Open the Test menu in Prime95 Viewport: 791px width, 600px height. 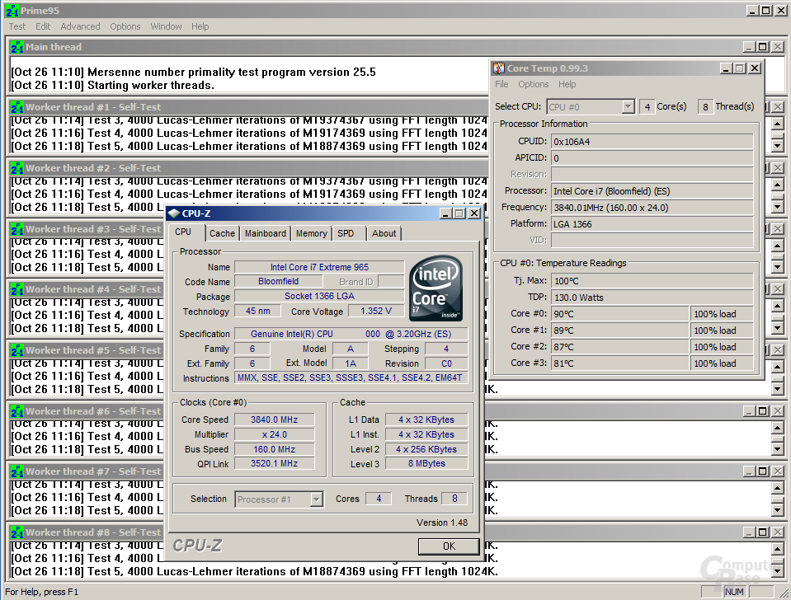[x=16, y=26]
